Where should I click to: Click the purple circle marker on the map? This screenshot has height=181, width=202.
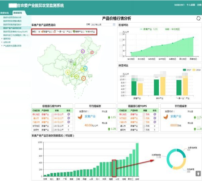83,51
